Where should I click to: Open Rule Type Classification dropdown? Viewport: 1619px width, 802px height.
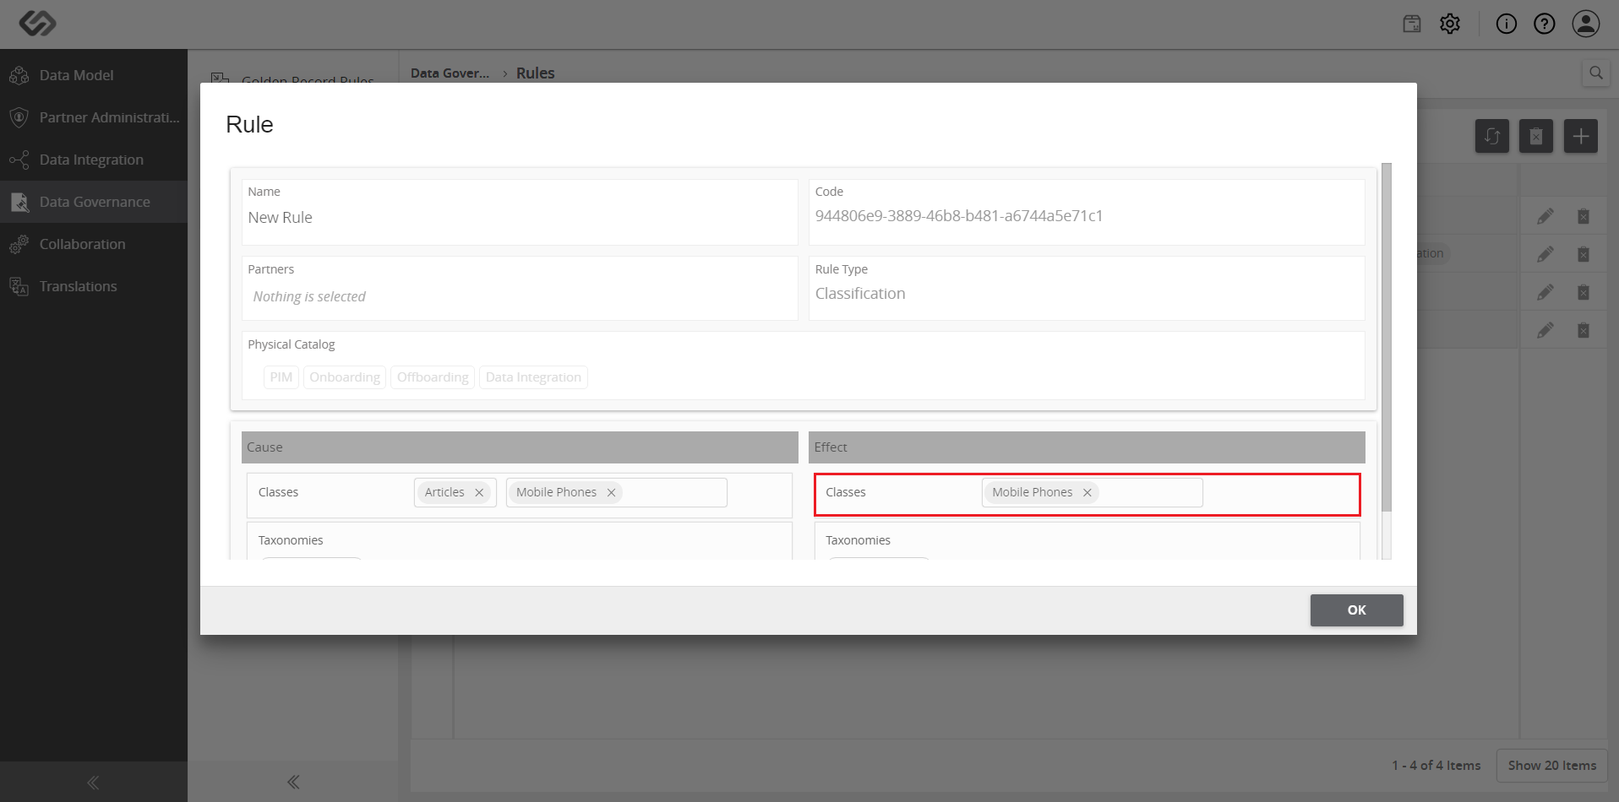[x=1087, y=294]
